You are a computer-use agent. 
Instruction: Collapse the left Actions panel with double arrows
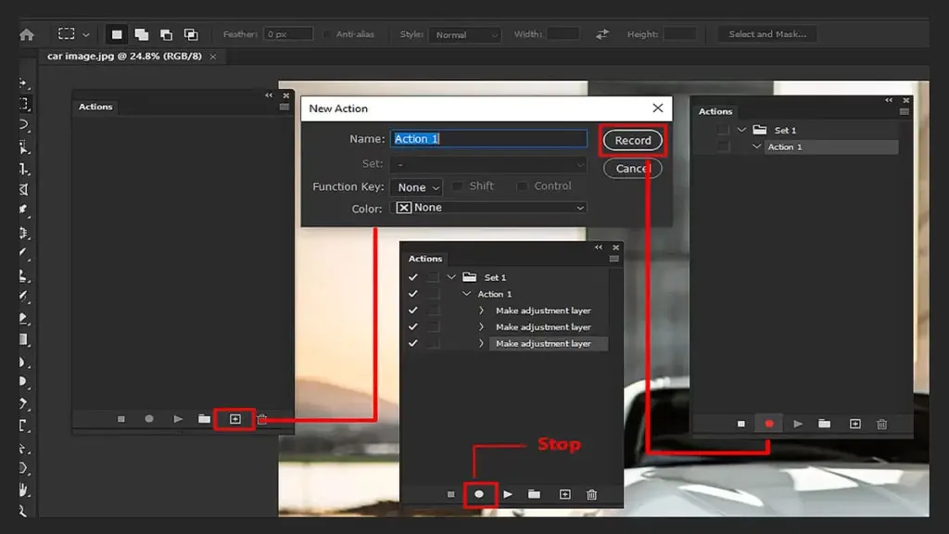[x=269, y=95]
